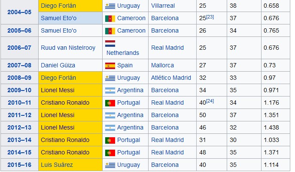This screenshot has height=172, width=295.
Task: Follow the Mallorca club link
Action: (163, 65)
